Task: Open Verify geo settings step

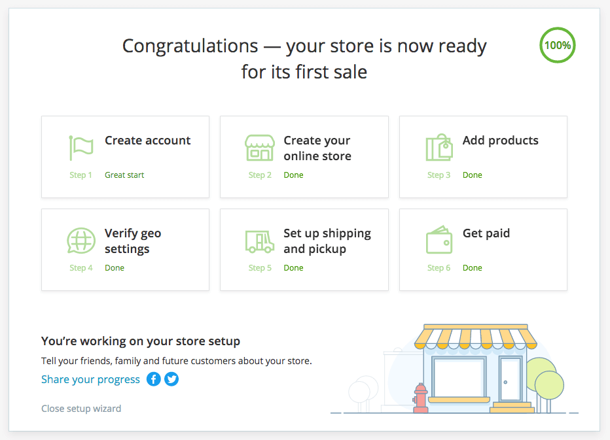Action: [133, 241]
